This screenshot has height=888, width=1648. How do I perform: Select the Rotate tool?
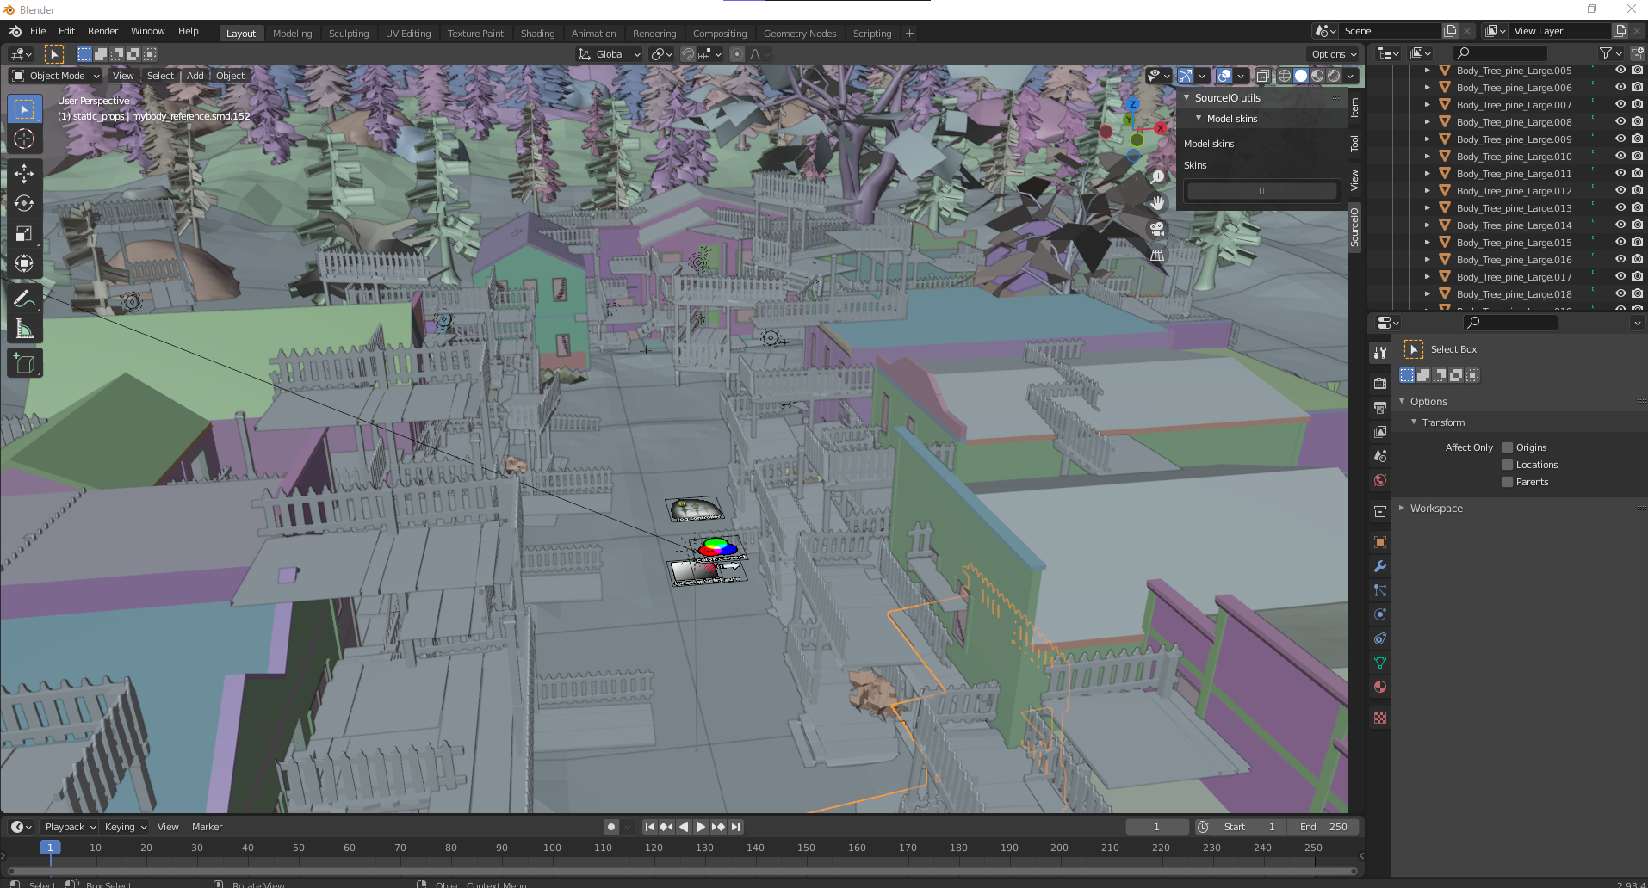(x=24, y=203)
